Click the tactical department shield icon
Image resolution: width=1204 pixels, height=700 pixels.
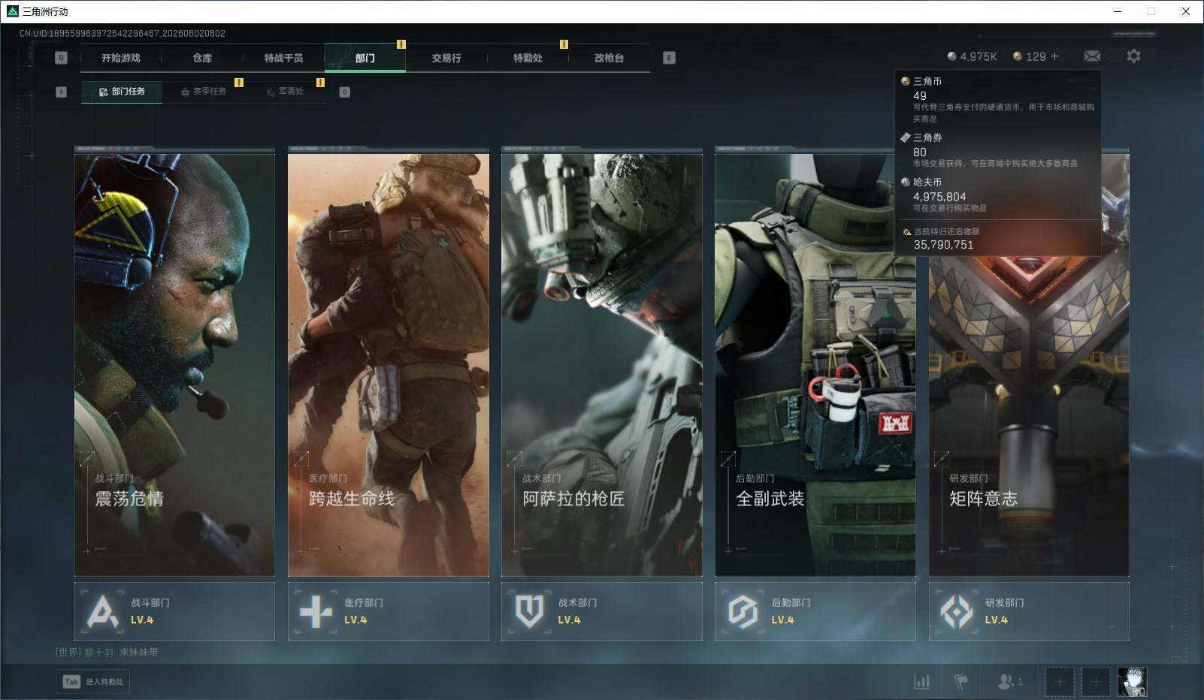tap(529, 611)
